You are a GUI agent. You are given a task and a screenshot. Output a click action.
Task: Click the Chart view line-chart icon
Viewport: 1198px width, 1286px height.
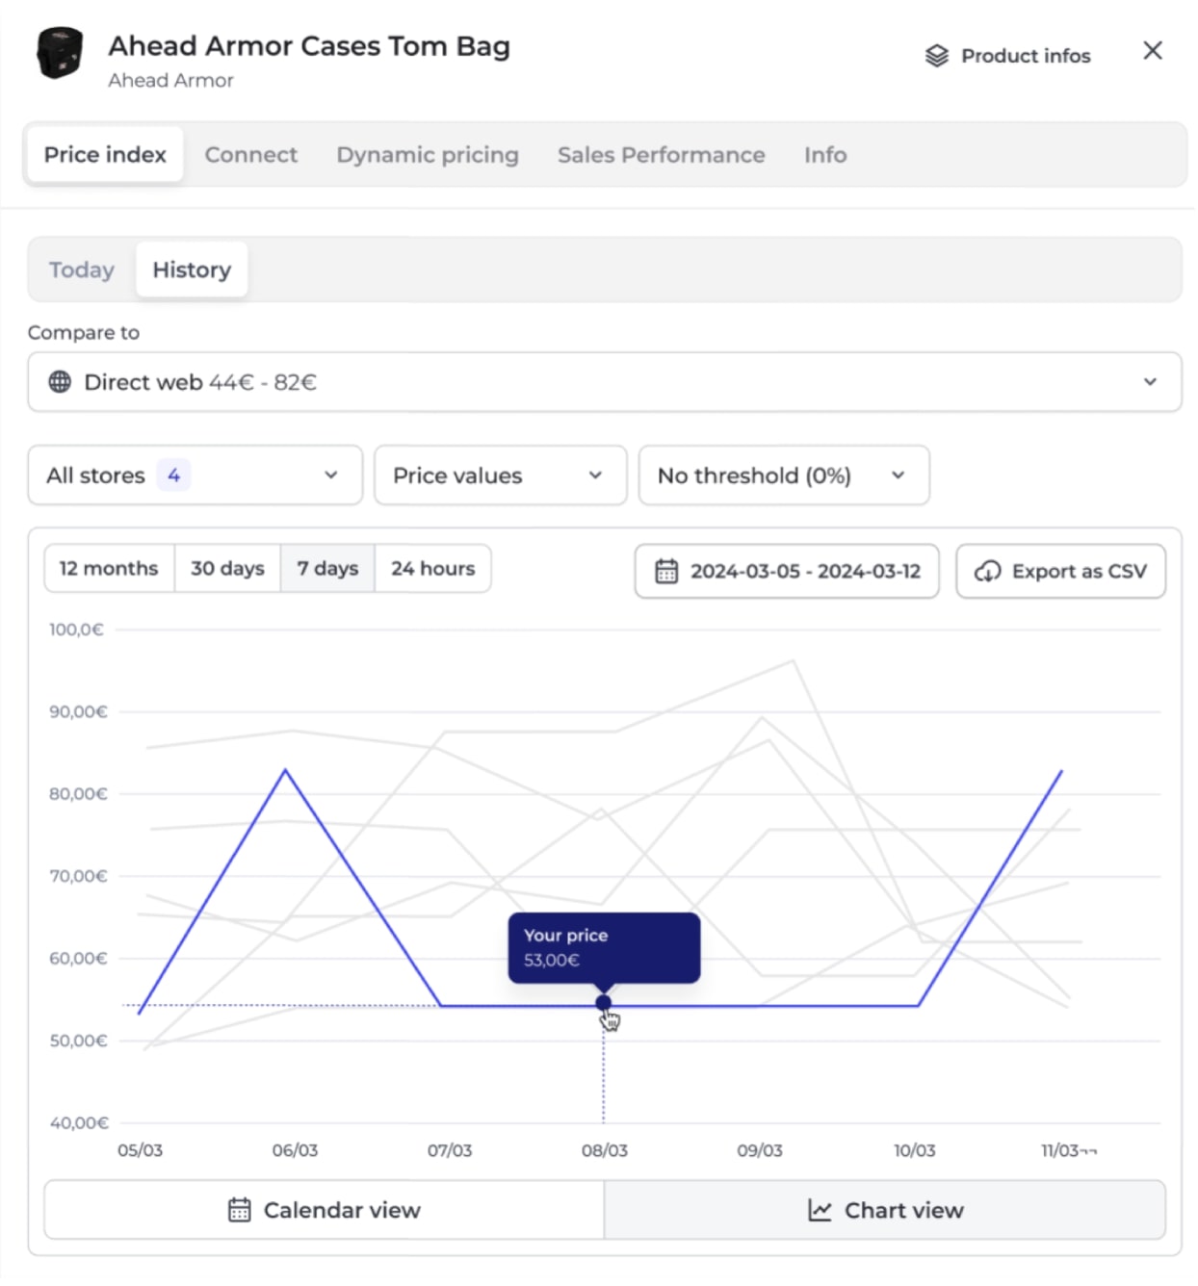tap(820, 1210)
